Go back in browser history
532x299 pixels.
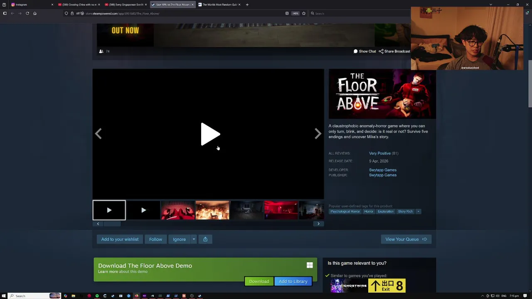[12, 13]
